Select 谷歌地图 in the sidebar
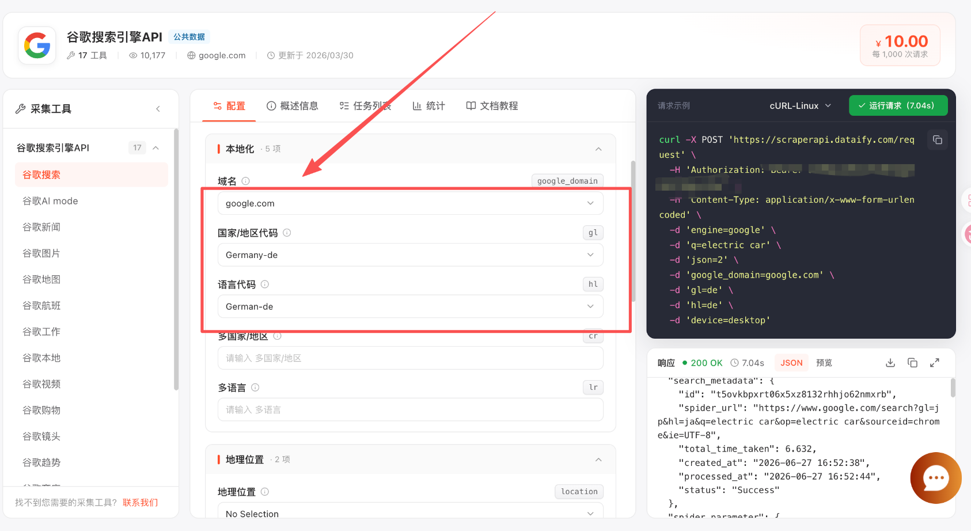Viewport: 971px width, 531px height. pos(92,279)
